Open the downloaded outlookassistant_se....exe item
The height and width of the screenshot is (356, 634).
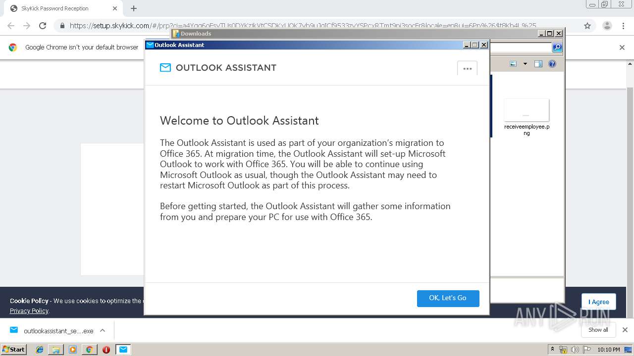(x=52, y=331)
